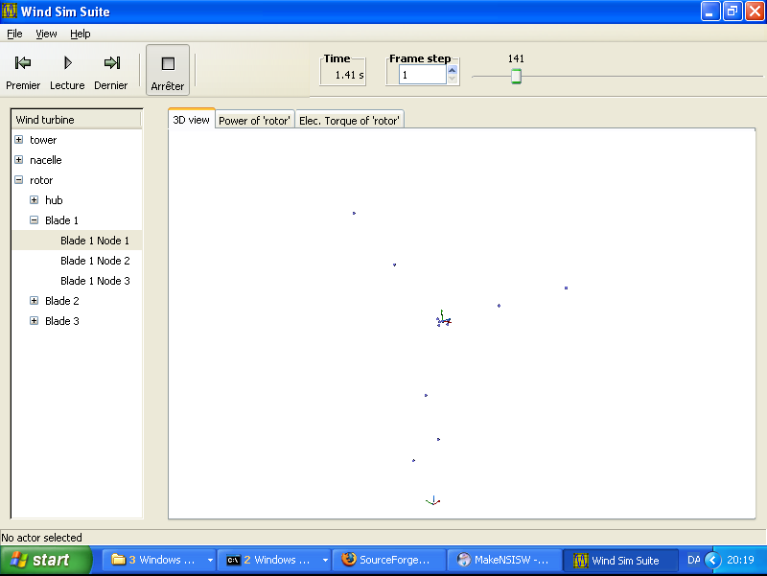Click the 3D axis gizmo in viewport
The width and height of the screenshot is (767, 576).
[442, 320]
